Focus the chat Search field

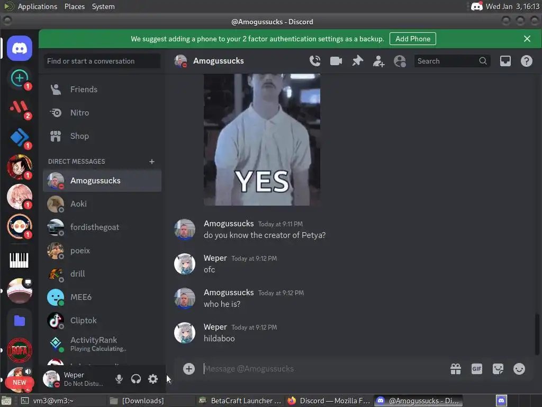pos(452,61)
